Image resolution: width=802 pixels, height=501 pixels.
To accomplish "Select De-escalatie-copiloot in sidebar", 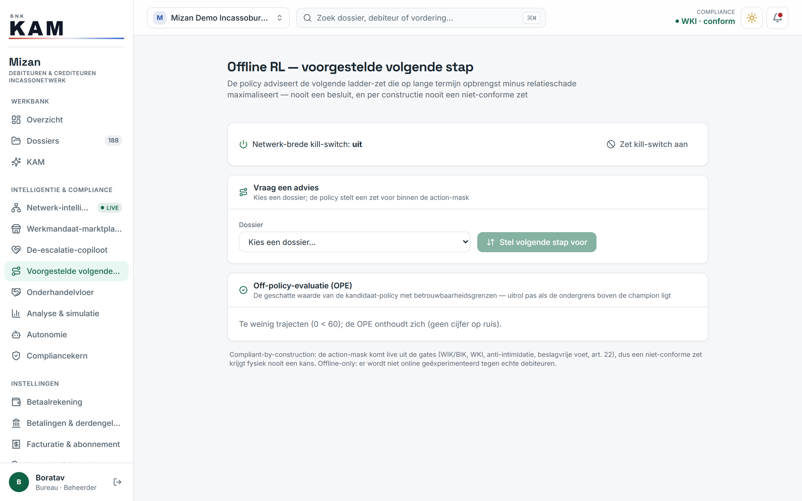I will coord(66,250).
